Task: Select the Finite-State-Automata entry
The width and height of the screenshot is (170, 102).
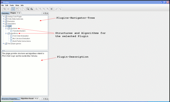Action: click(x=15, y=19)
